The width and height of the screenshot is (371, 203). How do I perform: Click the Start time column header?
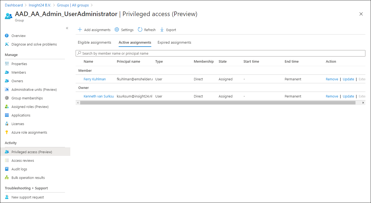(251, 61)
